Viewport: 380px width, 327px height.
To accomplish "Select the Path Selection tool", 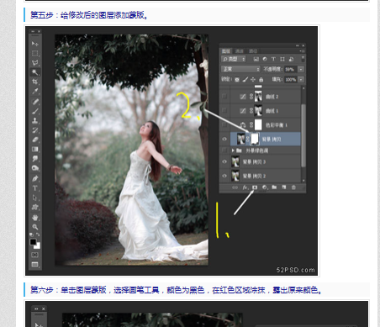I will (34, 198).
